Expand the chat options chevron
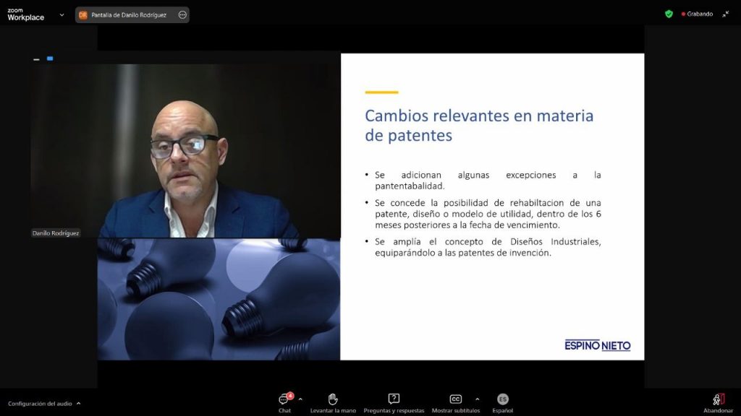The width and height of the screenshot is (741, 416). click(x=300, y=399)
